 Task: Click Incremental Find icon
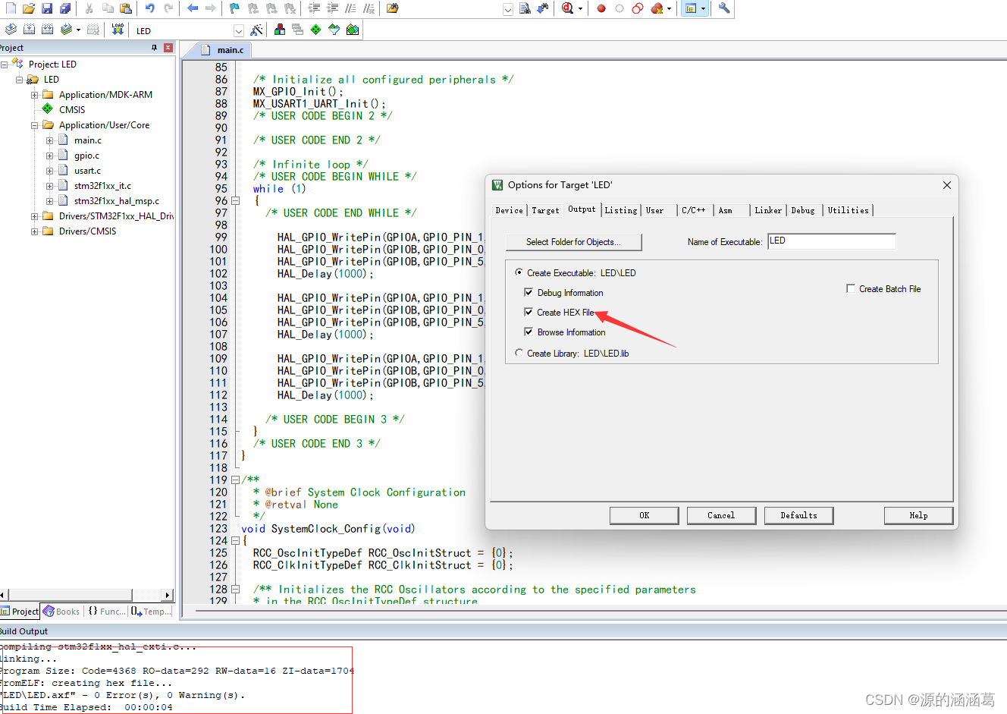click(543, 8)
